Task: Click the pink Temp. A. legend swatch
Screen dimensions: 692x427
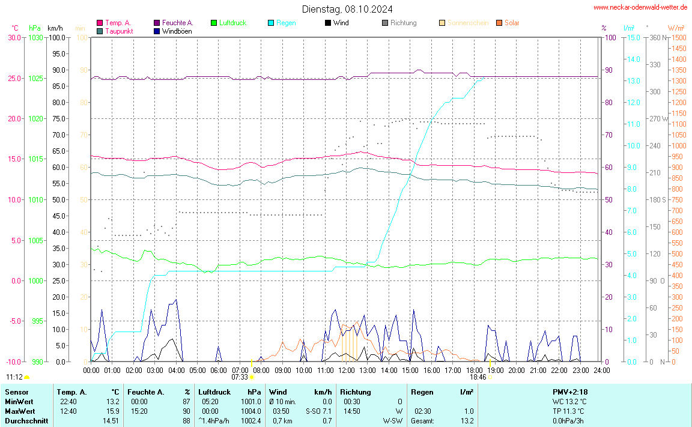Action: 100,23
